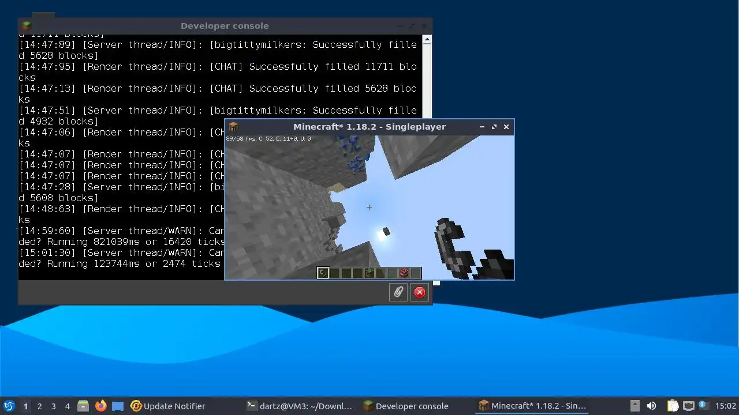This screenshot has width=739, height=415.
Task: Click the Minecraft 1.18.2 Singleplayer title text
Action: (369, 127)
